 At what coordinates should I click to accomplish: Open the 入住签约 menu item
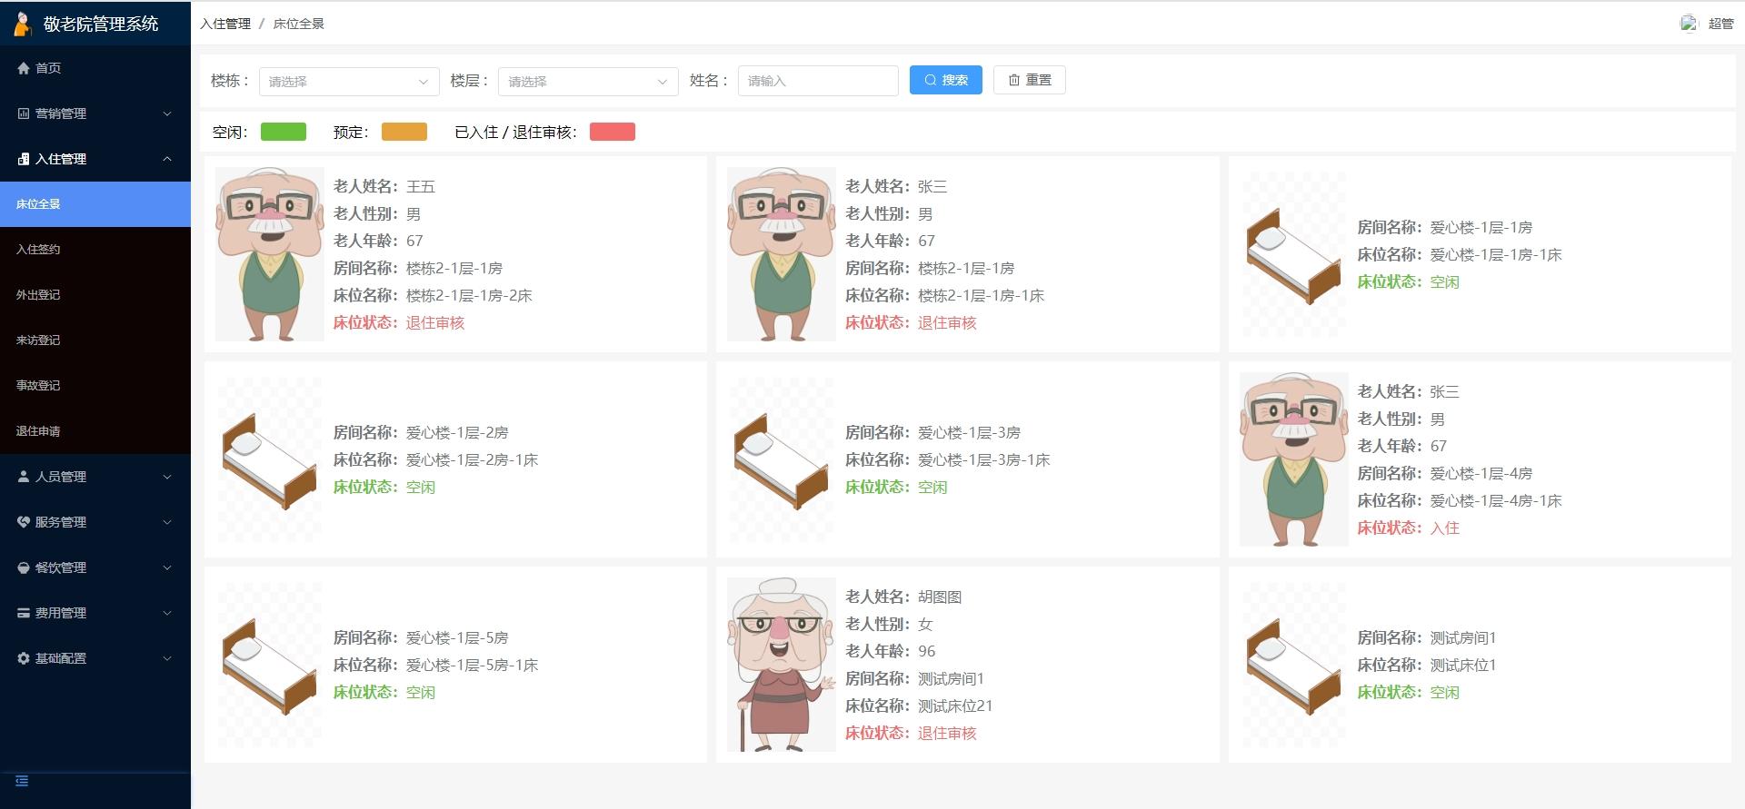(x=38, y=250)
